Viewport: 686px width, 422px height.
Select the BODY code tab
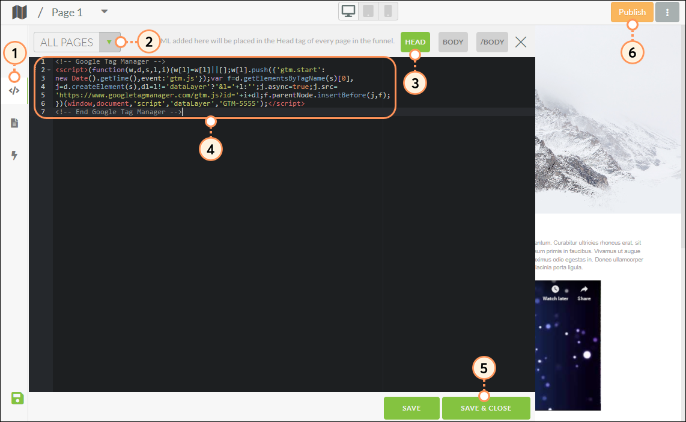[x=453, y=42]
